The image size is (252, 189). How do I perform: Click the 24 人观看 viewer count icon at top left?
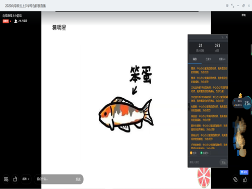16,21
